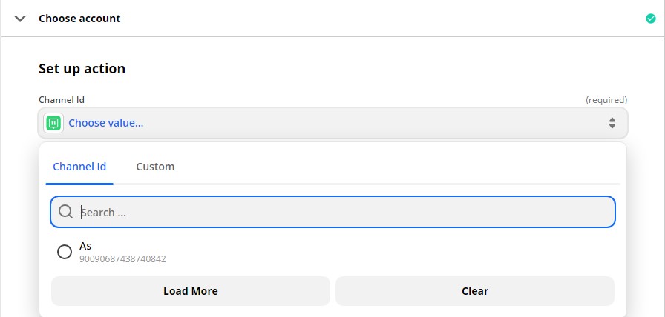The image size is (665, 317).
Task: Switch to the Channel Id tab
Action: tap(79, 167)
